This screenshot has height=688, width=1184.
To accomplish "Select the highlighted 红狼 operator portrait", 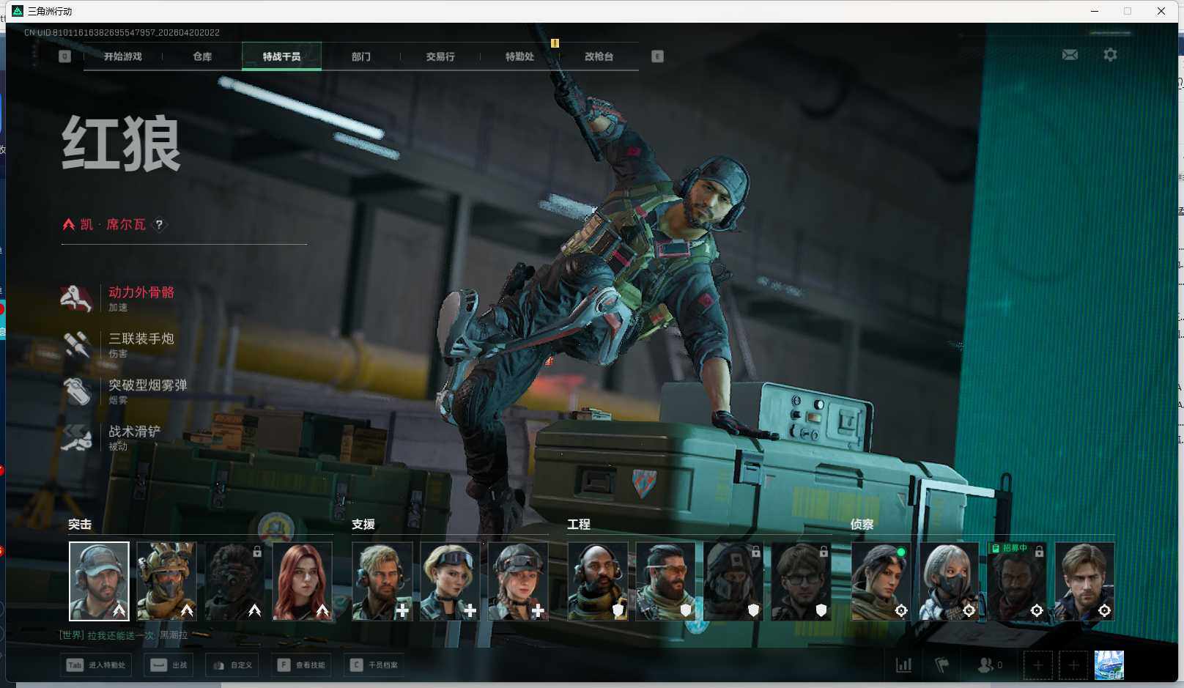I will point(99,581).
